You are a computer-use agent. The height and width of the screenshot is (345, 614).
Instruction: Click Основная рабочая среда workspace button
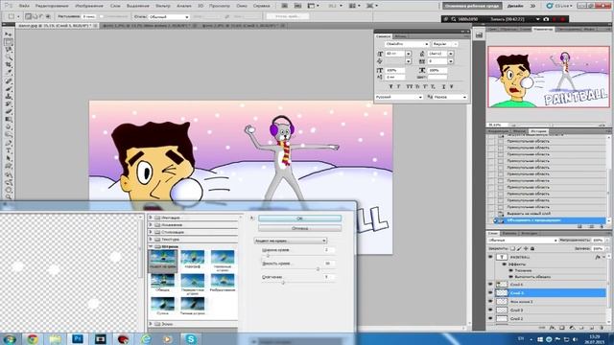click(x=472, y=6)
